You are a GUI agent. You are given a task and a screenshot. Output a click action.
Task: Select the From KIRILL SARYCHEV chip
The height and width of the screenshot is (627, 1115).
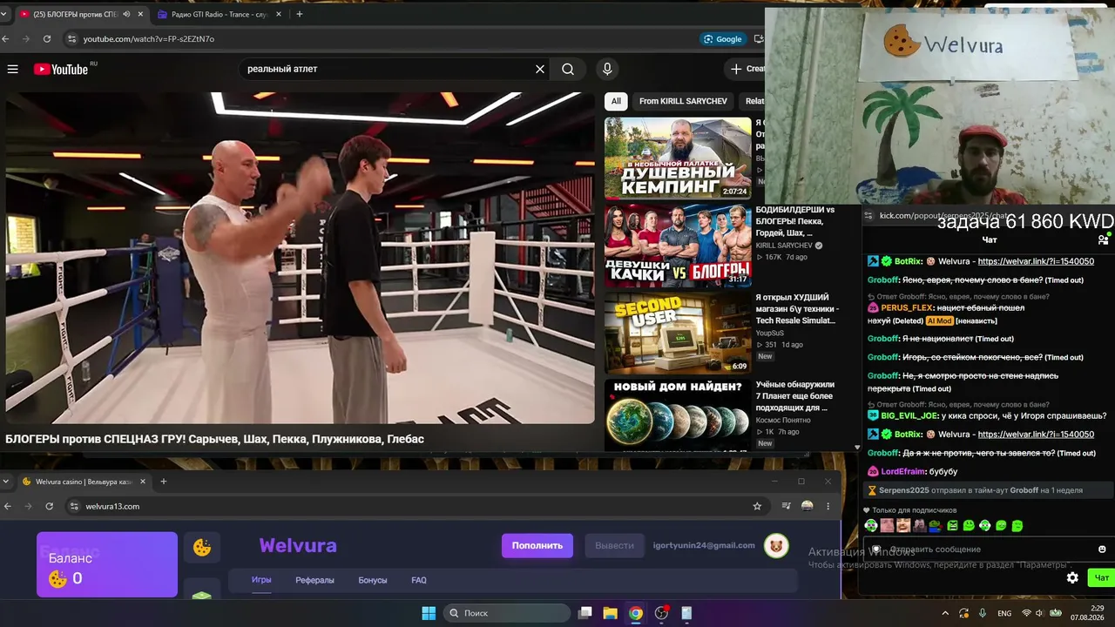[x=683, y=101]
